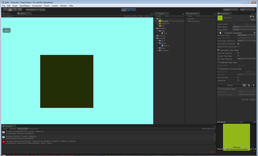258x156 pixels.
Task: Check Alpha from Grayscale checkbox
Action: 238,47
